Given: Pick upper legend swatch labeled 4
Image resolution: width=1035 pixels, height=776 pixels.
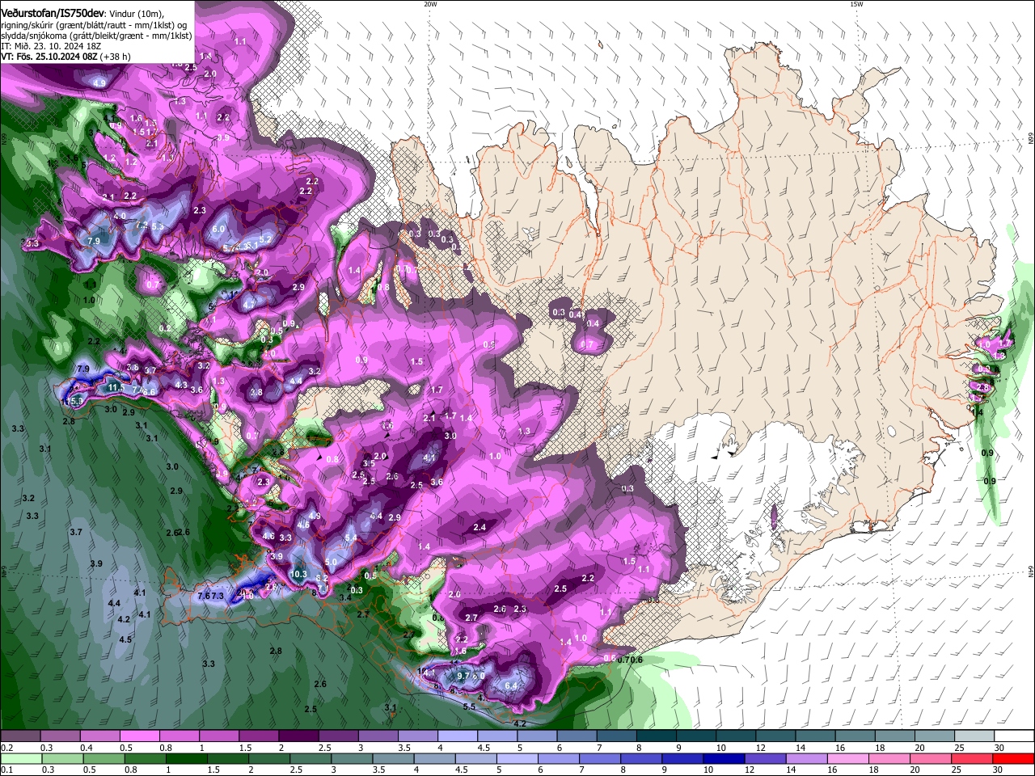Looking at the screenshot, I should click(x=458, y=736).
